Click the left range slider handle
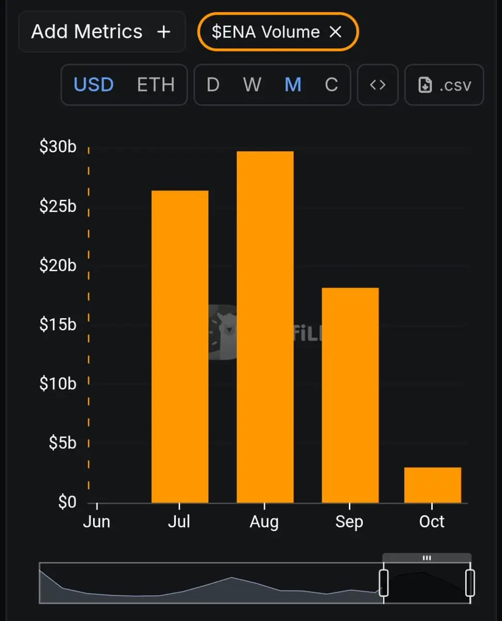The width and height of the screenshot is (502, 621). (384, 583)
